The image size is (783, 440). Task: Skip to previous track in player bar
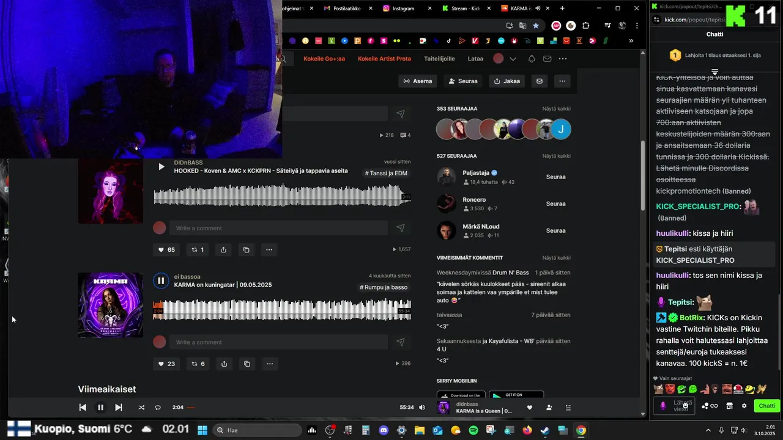(83, 407)
